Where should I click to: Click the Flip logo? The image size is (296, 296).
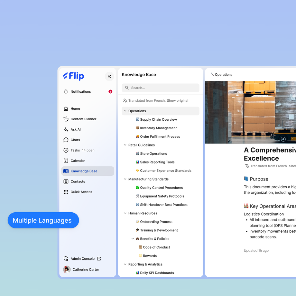pos(73,76)
